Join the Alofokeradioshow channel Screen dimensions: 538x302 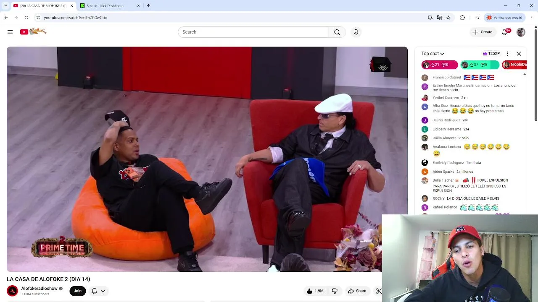(78, 291)
